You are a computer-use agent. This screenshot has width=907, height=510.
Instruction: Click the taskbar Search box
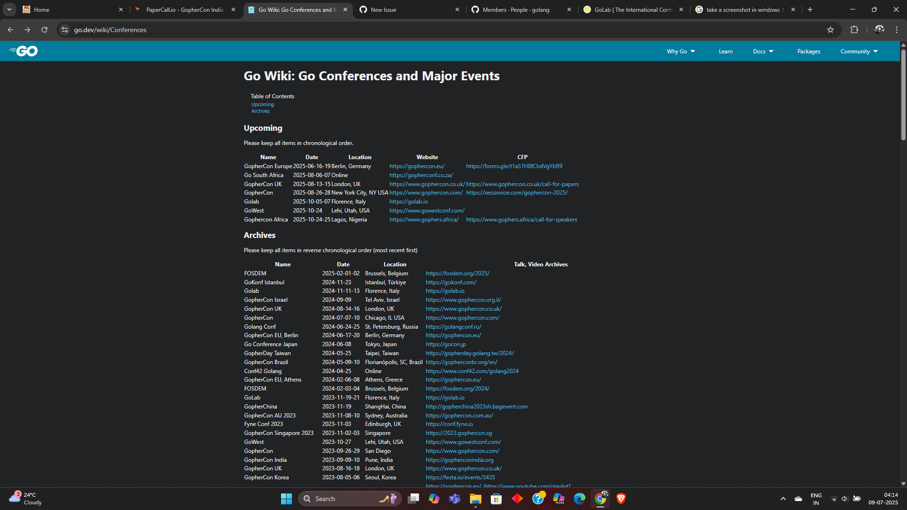[x=350, y=499]
